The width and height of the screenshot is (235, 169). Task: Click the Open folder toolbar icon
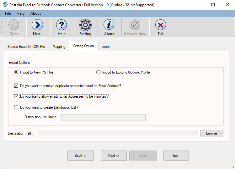tap(14, 25)
